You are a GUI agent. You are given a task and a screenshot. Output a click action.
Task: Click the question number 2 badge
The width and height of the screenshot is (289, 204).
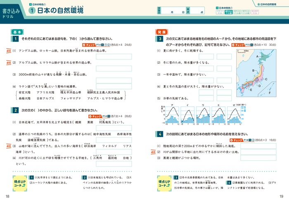coord(15,110)
